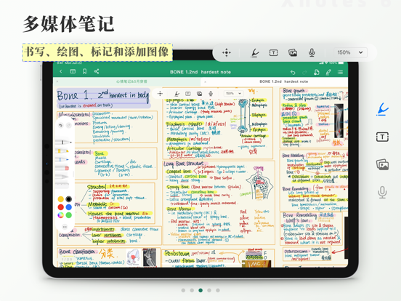Select the eraser in the pen palette
The height and width of the screenshot is (301, 401).
coord(62,168)
